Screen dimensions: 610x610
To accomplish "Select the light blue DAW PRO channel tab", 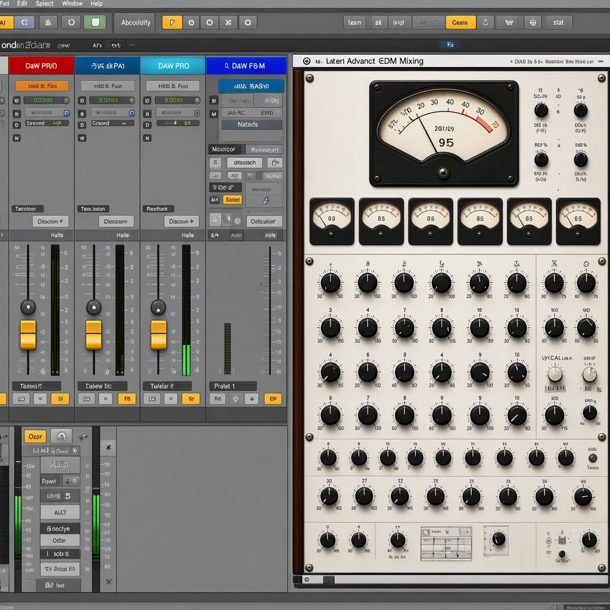I will click(173, 66).
